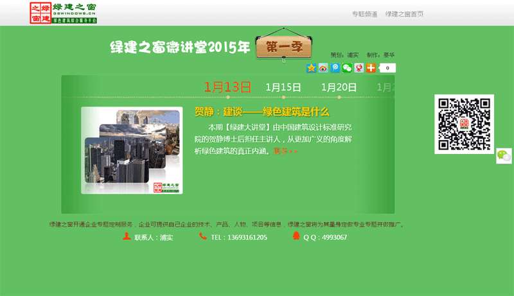The image size is (514, 296).
Task: Click the 更多>> read more link
Action: coord(285,152)
